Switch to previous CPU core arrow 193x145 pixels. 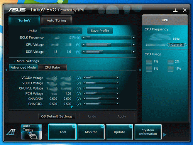167,45
